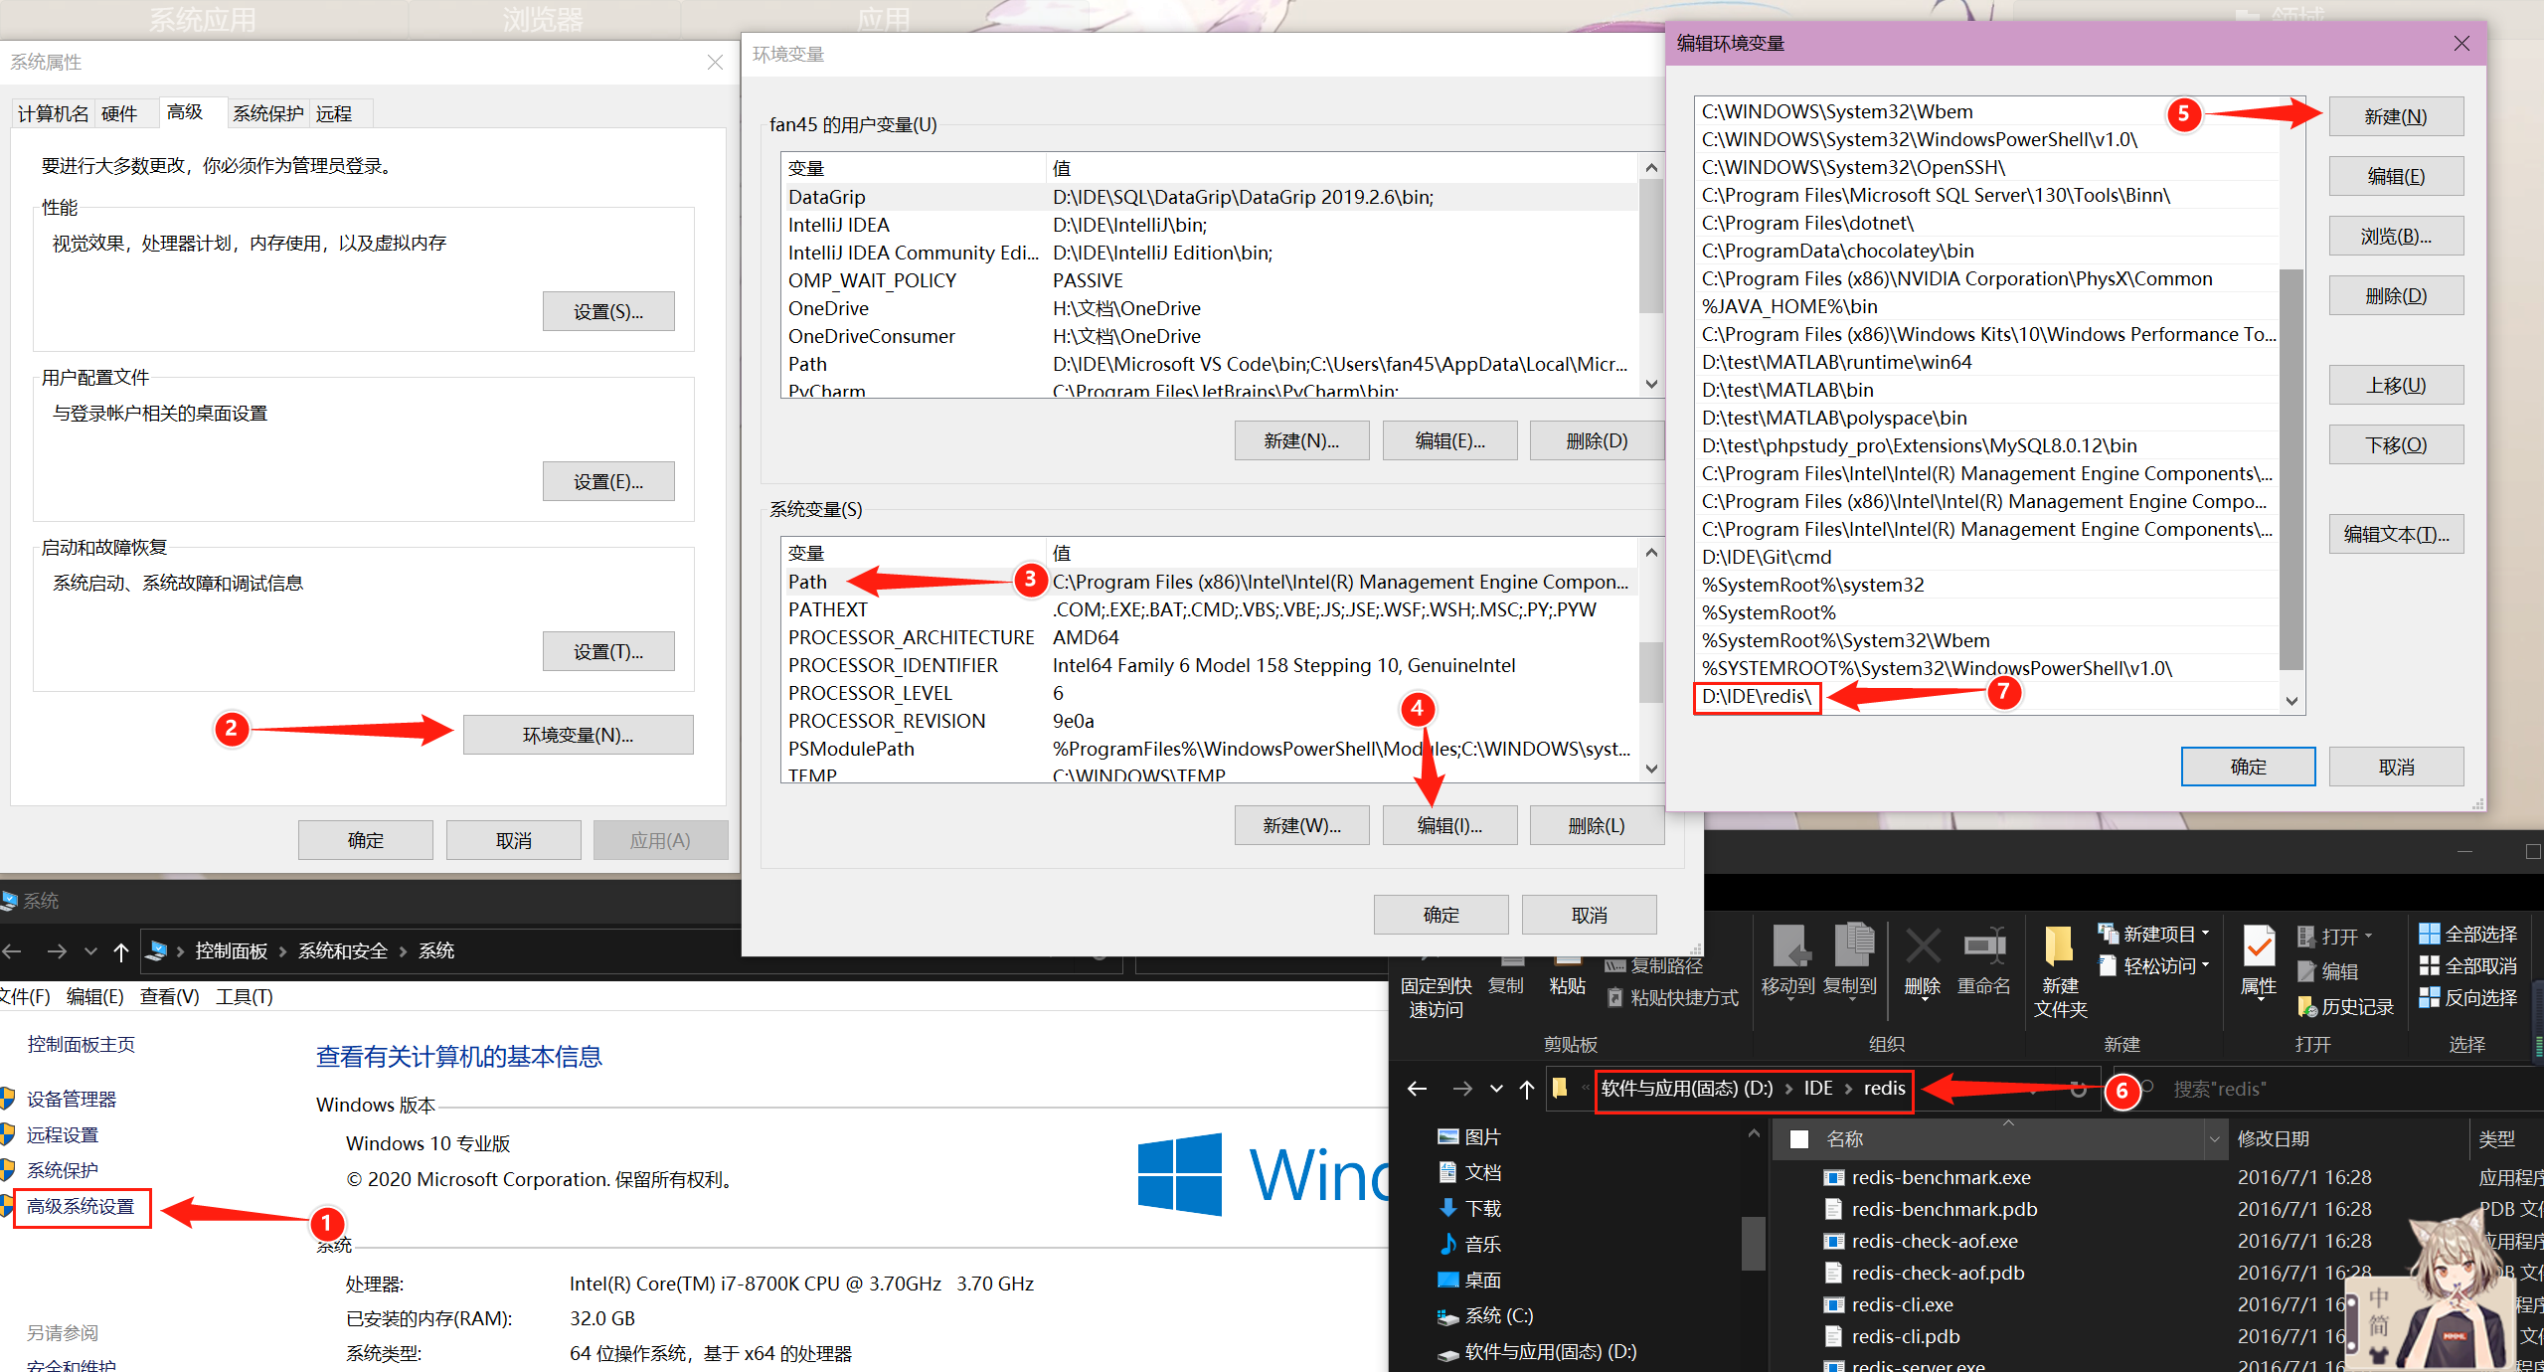Tick the select-all checkbox beside 名称
The width and height of the screenshot is (2544, 1372).
click(1799, 1139)
